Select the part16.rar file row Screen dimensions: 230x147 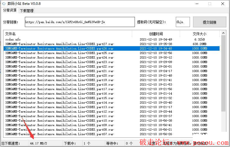[112, 93]
